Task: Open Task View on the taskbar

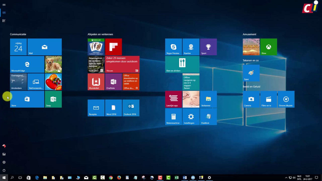Action: tap(20, 178)
